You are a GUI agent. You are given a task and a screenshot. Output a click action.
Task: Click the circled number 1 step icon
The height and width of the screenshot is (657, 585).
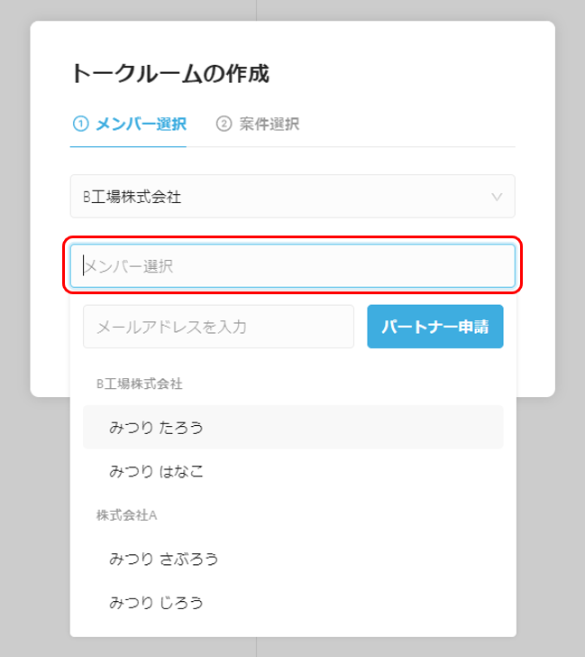point(81,124)
